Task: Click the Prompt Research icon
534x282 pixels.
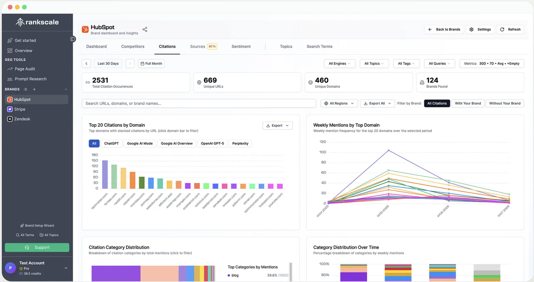Action: click(x=10, y=79)
